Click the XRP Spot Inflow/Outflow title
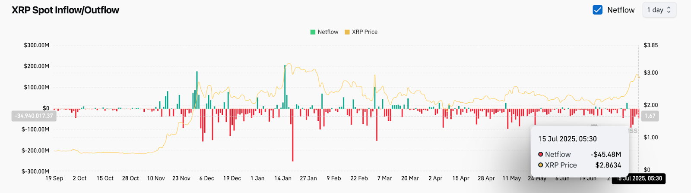 [x=65, y=10]
